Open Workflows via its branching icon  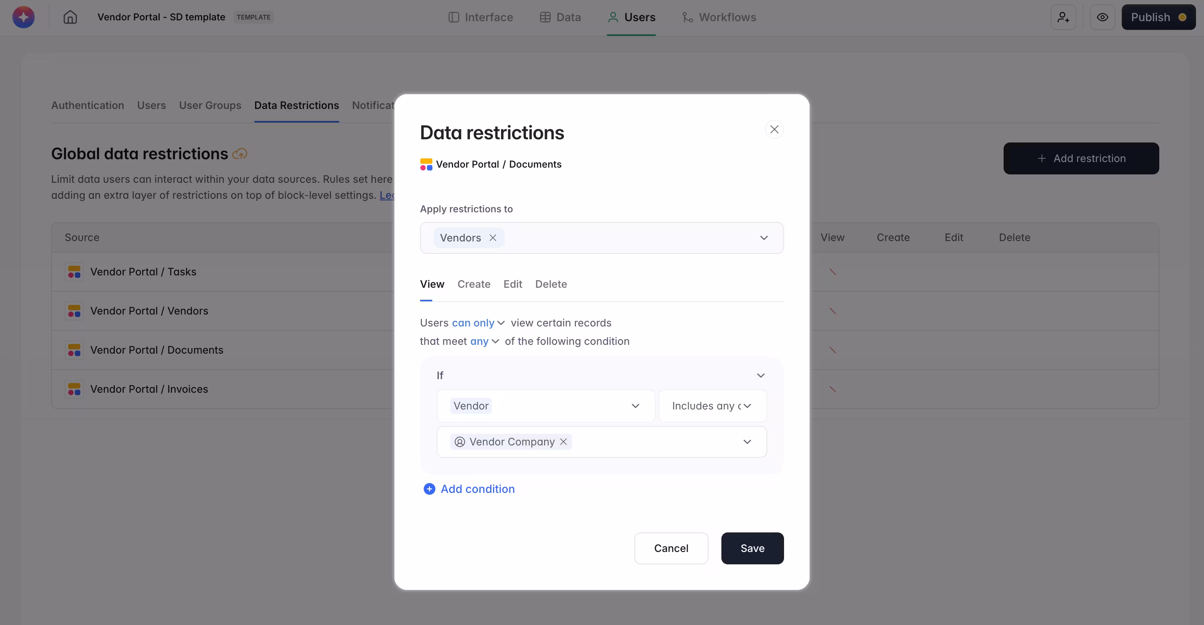(687, 17)
